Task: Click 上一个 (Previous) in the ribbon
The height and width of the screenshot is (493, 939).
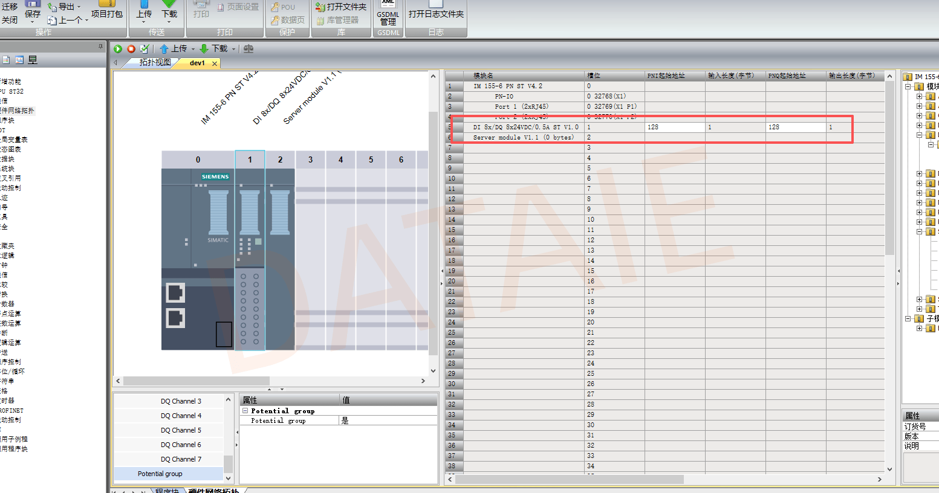Action: pyautogui.click(x=65, y=20)
